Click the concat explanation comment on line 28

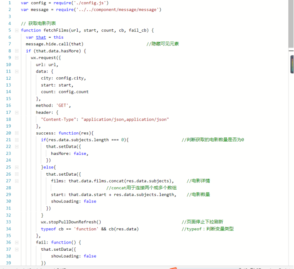click(141, 188)
